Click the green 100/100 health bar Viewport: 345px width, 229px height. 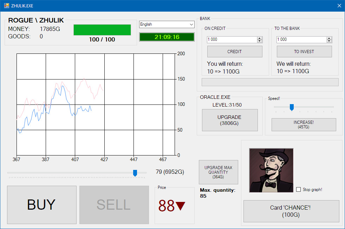click(x=102, y=30)
